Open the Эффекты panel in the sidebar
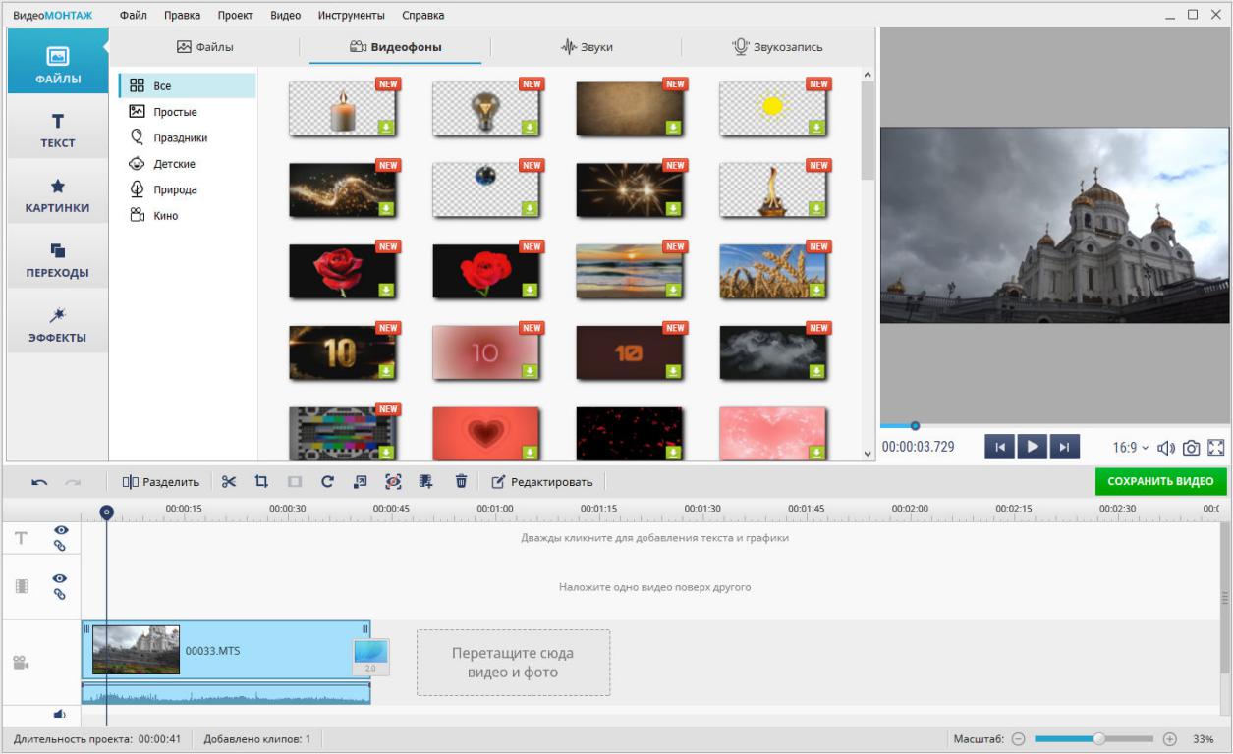Viewport: 1233px width, 754px height. tap(57, 325)
